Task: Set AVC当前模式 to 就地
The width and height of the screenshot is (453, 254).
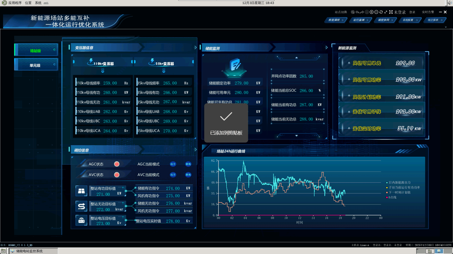Action: 188,175
